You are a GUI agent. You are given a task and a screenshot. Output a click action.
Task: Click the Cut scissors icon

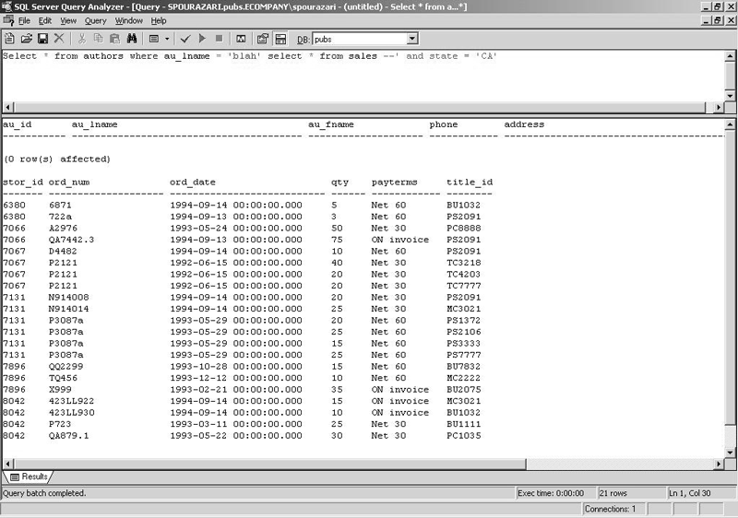pyautogui.click(x=82, y=39)
